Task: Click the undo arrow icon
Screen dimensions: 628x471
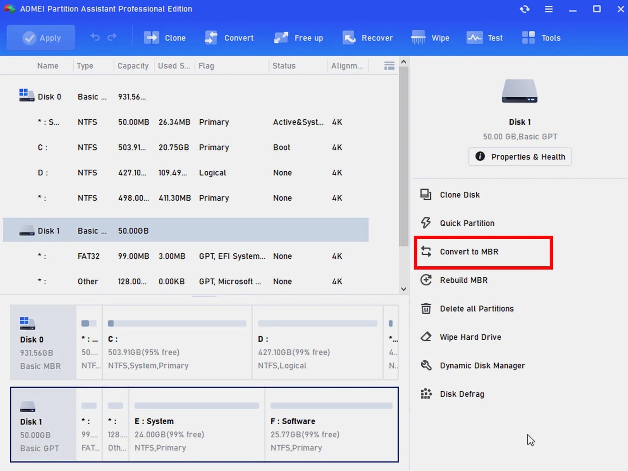Action: point(95,38)
